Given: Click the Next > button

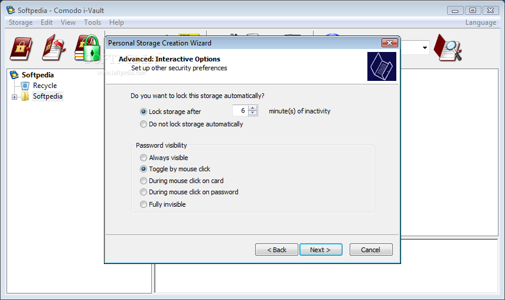Looking at the screenshot, I should 321,250.
